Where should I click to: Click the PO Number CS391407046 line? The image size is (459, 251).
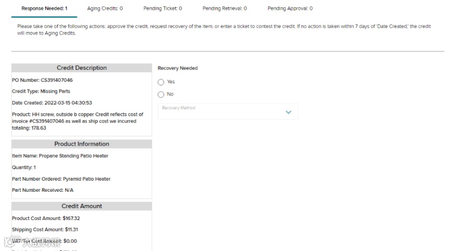pos(42,80)
